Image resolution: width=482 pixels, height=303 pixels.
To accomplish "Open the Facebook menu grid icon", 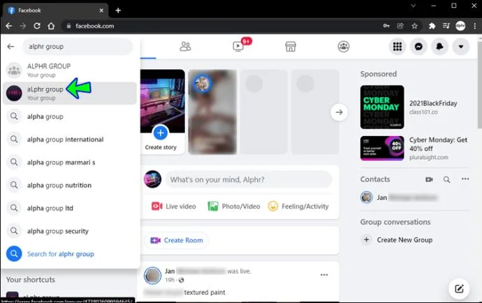I will 397,47.
